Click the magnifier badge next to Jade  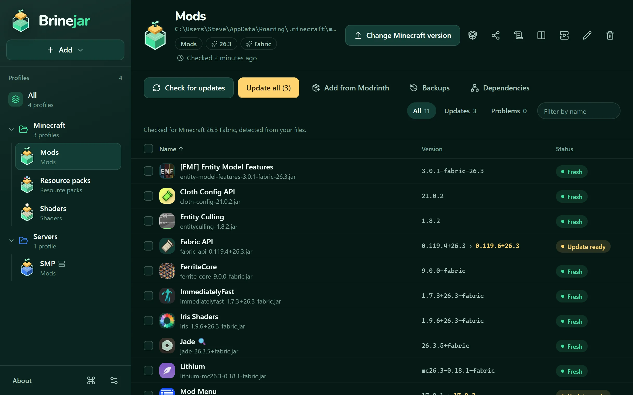click(x=202, y=341)
